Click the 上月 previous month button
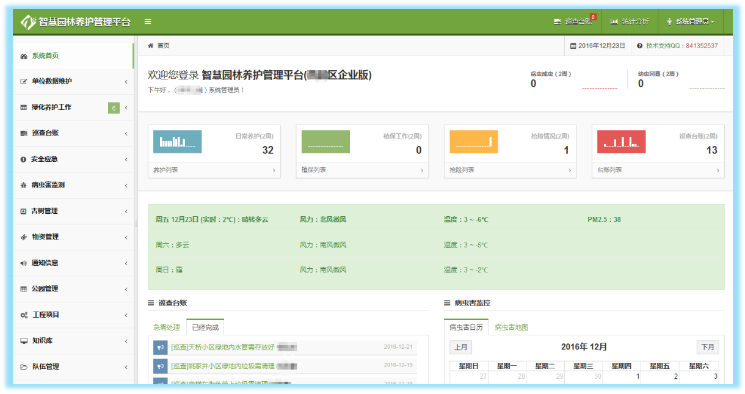Image resolution: width=745 pixels, height=394 pixels. (x=461, y=348)
